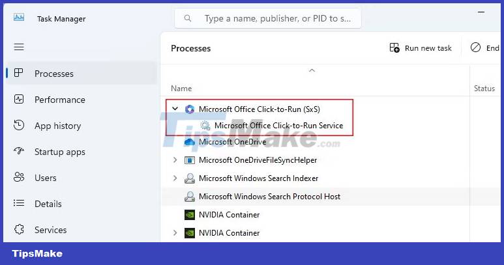Click the search magnifier icon
Image resolution: width=504 pixels, height=265 pixels.
tap(188, 18)
